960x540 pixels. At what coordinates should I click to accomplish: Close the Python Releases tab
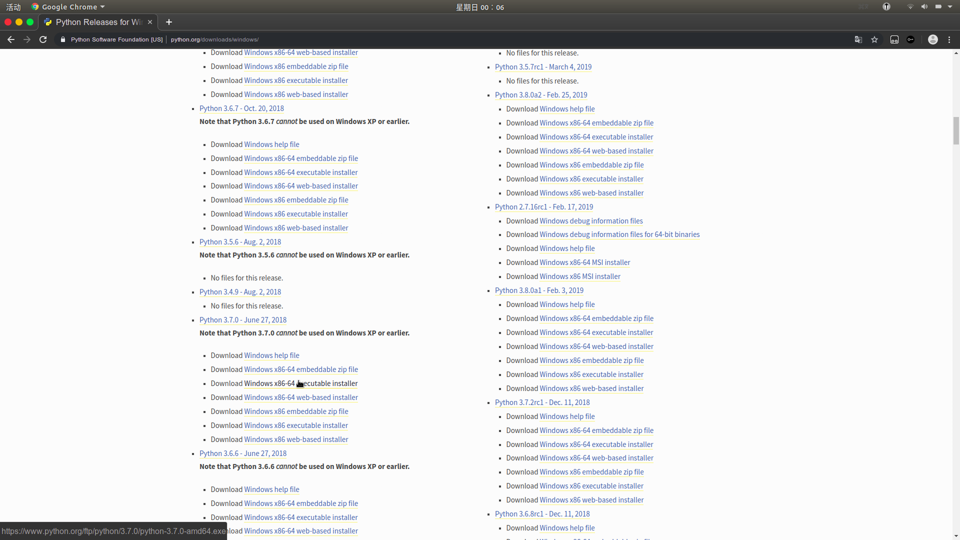(150, 22)
